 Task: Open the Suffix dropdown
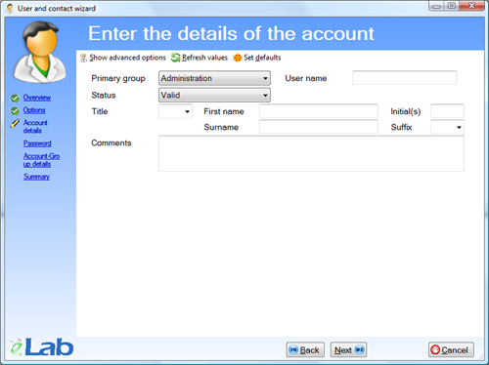pyautogui.click(x=447, y=127)
